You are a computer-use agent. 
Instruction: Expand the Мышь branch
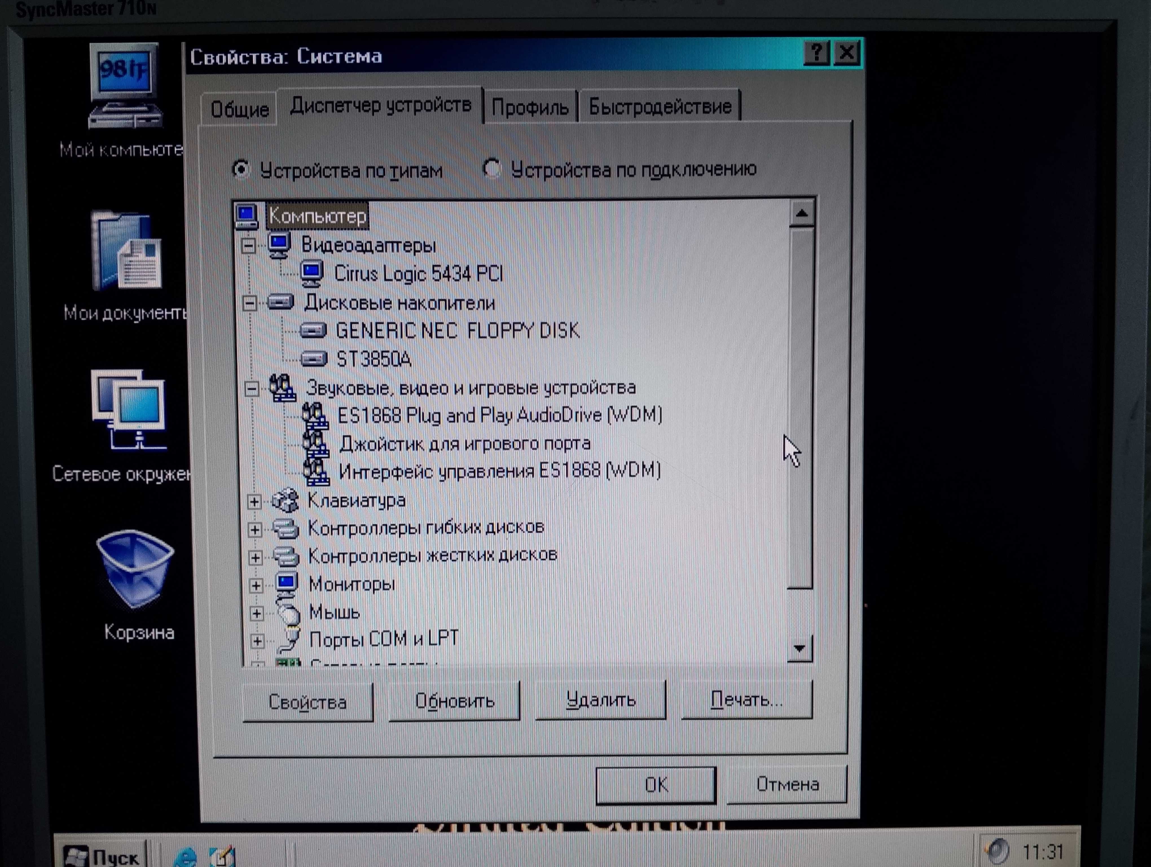point(256,614)
